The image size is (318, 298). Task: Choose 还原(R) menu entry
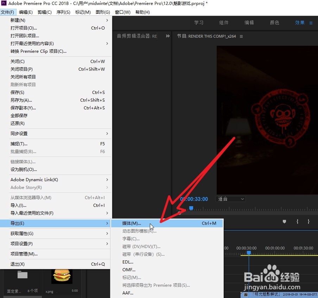(x=56, y=123)
